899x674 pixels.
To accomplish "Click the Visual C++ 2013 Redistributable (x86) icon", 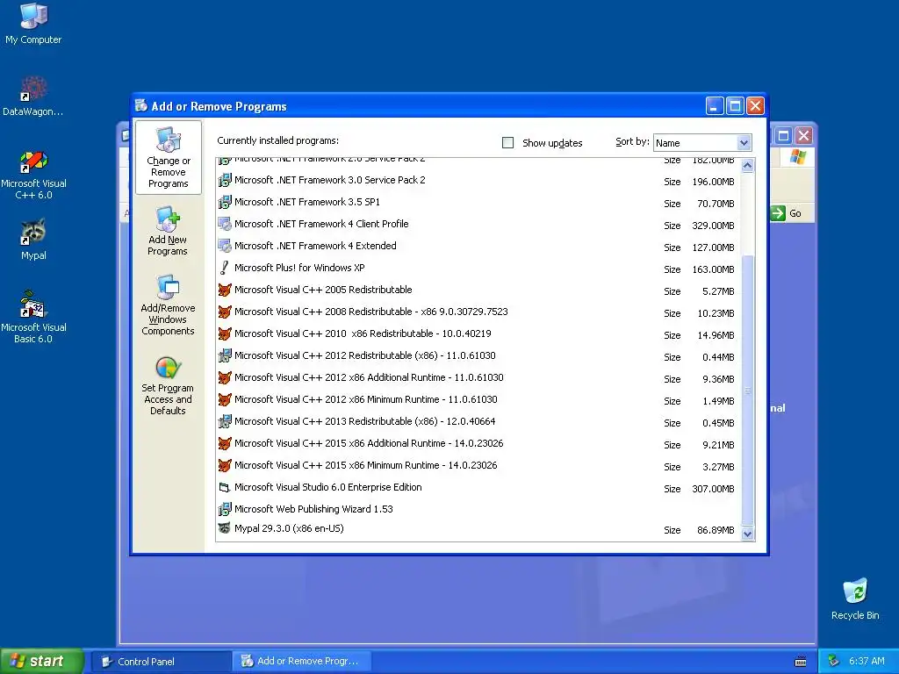I will pyautogui.click(x=225, y=421).
